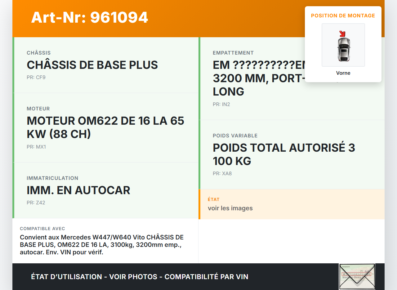
Task: Open the VIN envelope thumbnail in the footer
Action: point(357,276)
